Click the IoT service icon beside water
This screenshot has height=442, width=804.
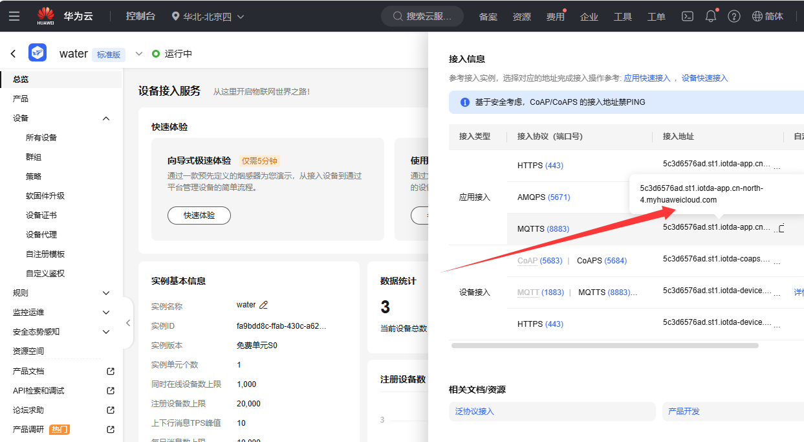pos(37,52)
